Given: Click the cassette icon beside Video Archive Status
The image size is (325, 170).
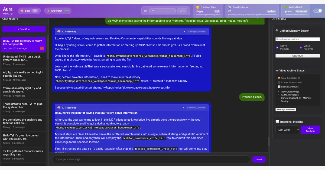Looking at the screenshot, I should (x=277, y=70).
